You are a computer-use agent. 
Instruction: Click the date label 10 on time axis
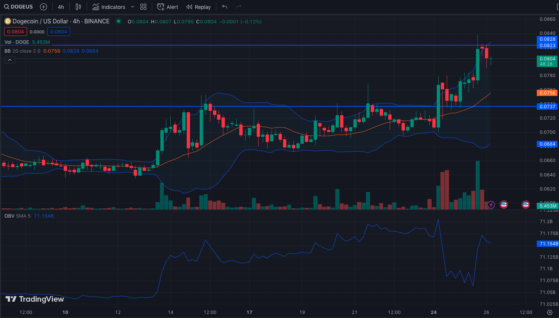tap(65, 312)
